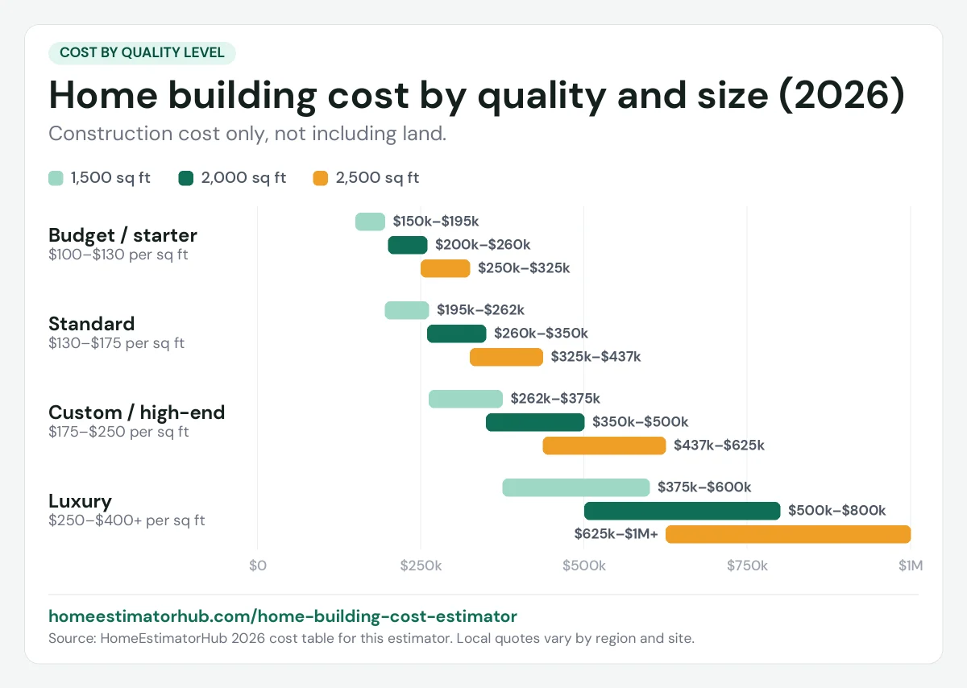
Task: Click the '$100–$130 per sq ft' text
Action: [117, 255]
